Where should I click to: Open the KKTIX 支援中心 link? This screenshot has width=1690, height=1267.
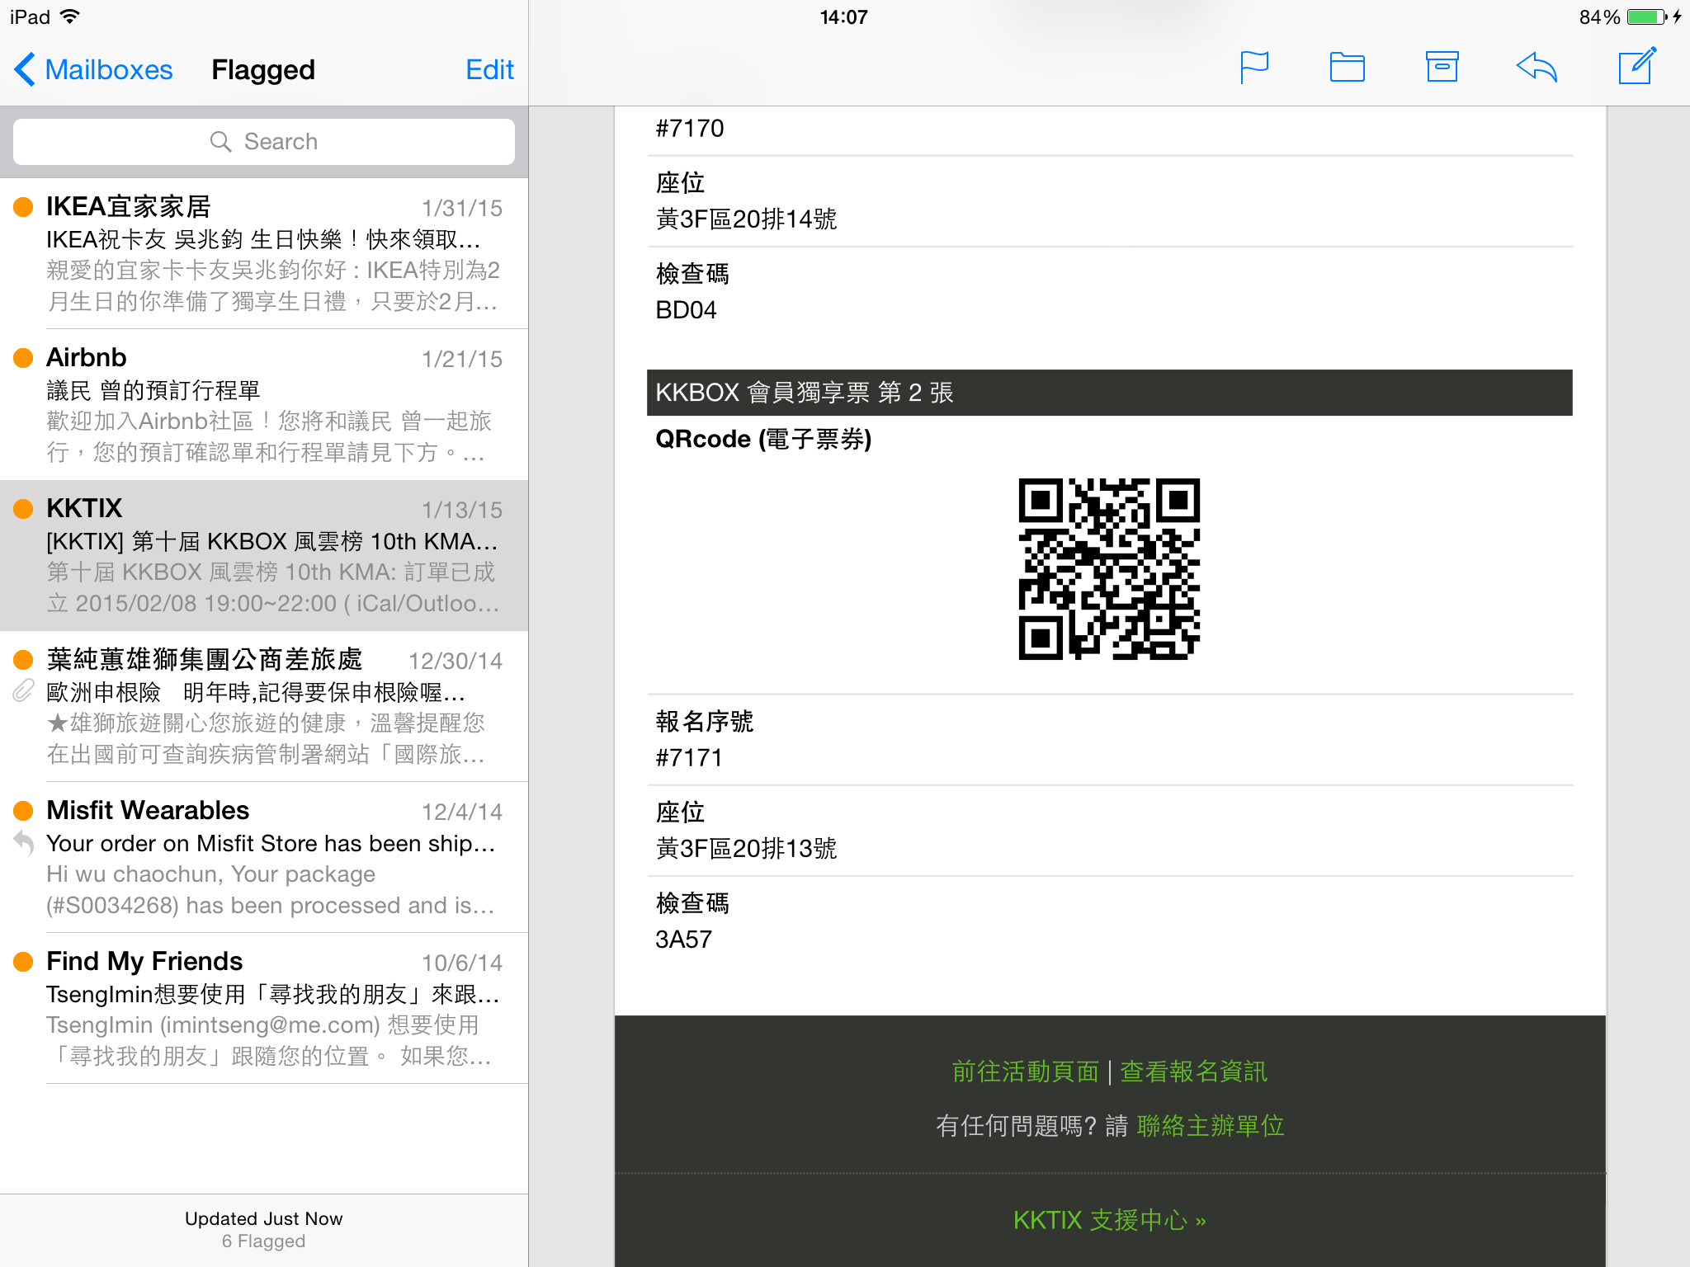click(x=1110, y=1220)
